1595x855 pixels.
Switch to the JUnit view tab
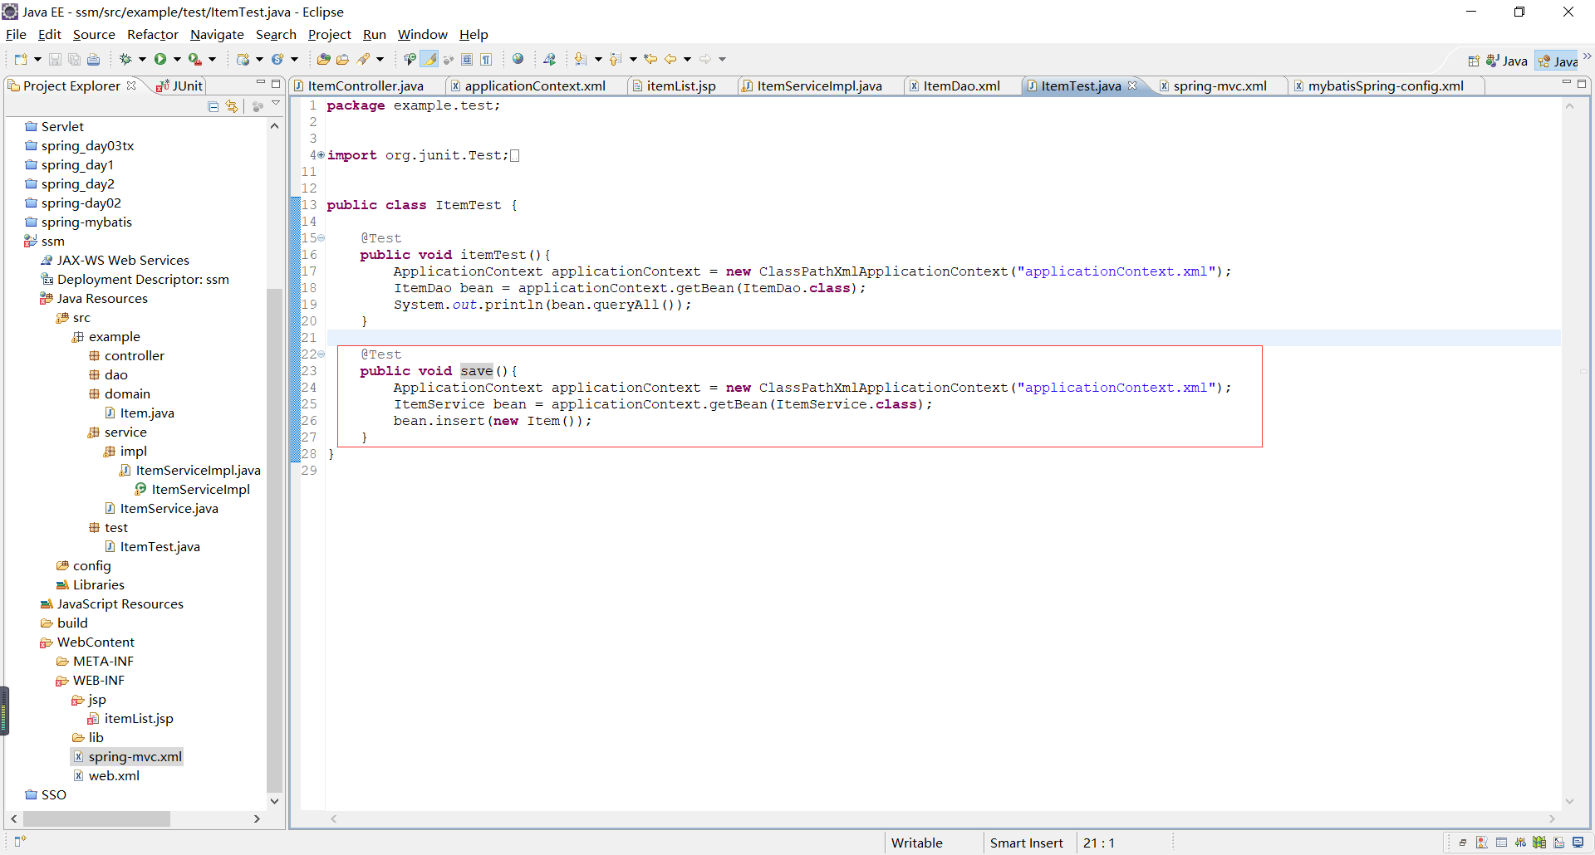coord(179,85)
